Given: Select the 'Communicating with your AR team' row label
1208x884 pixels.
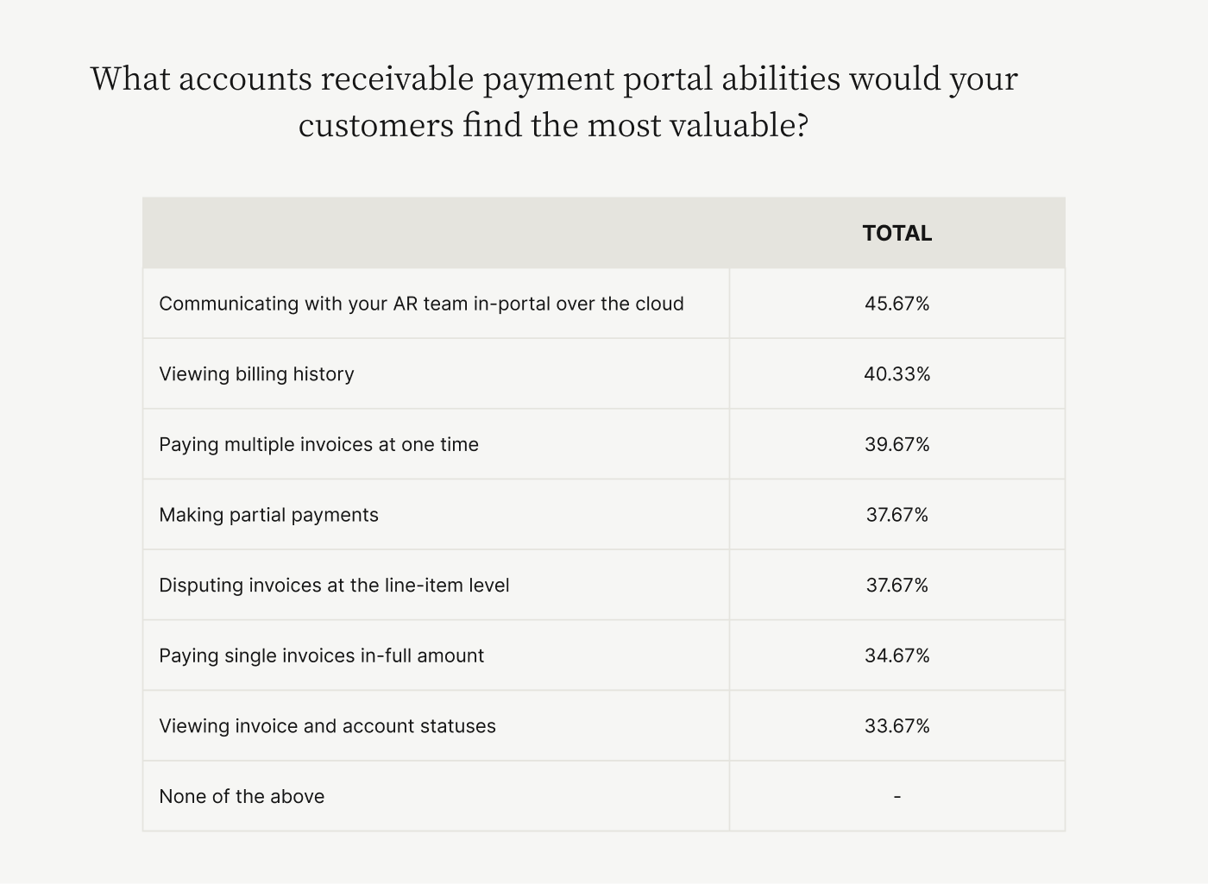Looking at the screenshot, I should pos(421,304).
